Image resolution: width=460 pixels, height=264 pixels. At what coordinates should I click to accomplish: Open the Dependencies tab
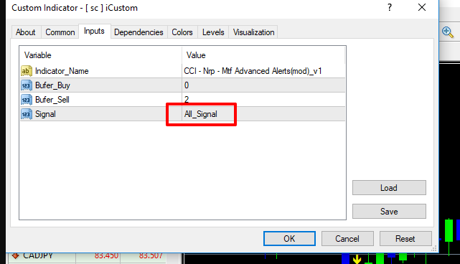pyautogui.click(x=139, y=32)
